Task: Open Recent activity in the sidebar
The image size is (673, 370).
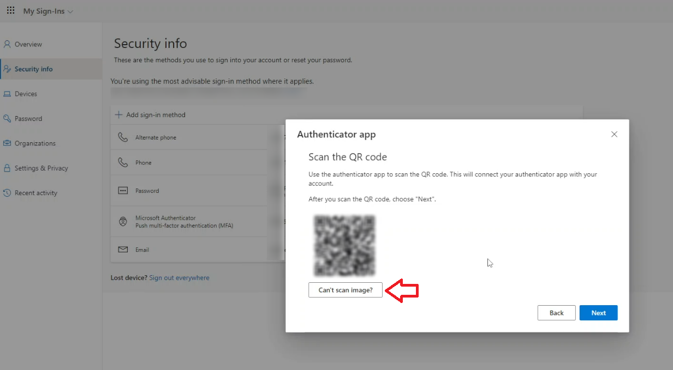Action: pos(36,193)
